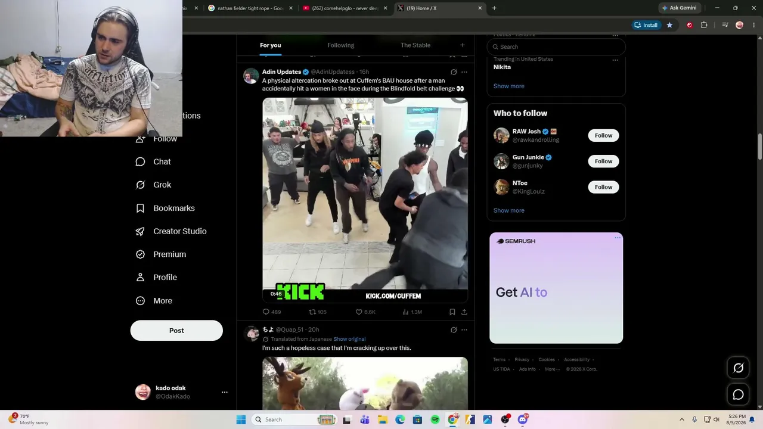Click the browser page scrollbar thumb
This screenshot has height=429, width=763.
pos(759,147)
